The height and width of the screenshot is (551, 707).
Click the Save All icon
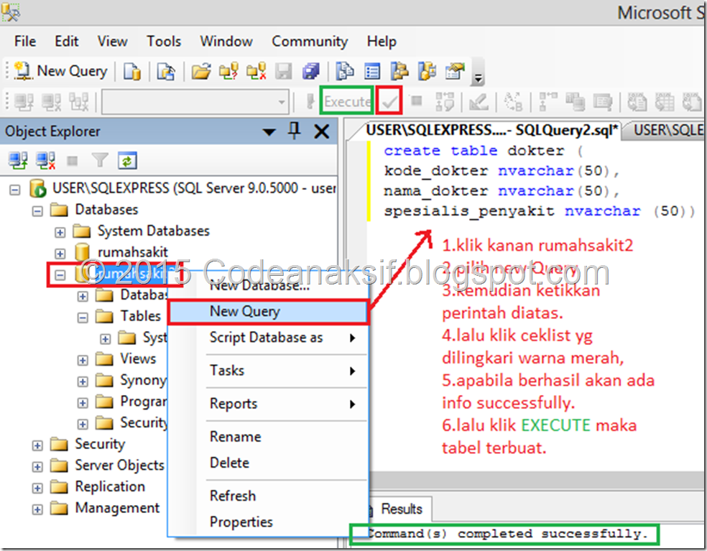[x=311, y=71]
